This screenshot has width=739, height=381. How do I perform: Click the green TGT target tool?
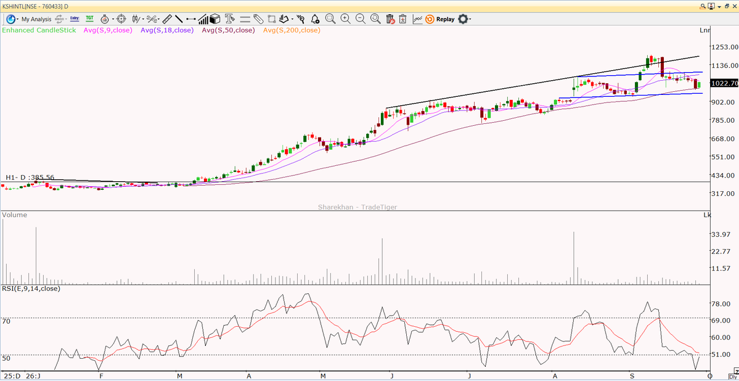(x=89, y=19)
